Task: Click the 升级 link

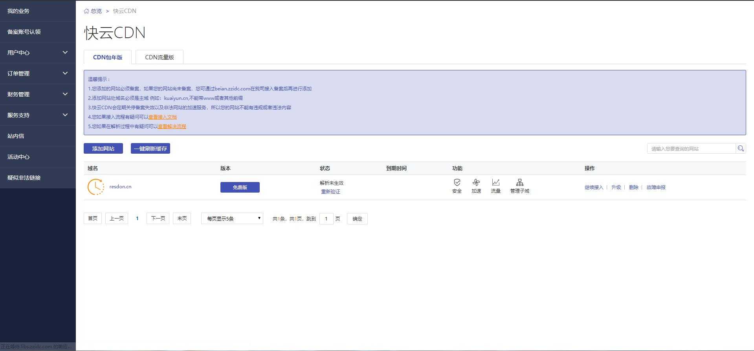Action: coord(616,187)
